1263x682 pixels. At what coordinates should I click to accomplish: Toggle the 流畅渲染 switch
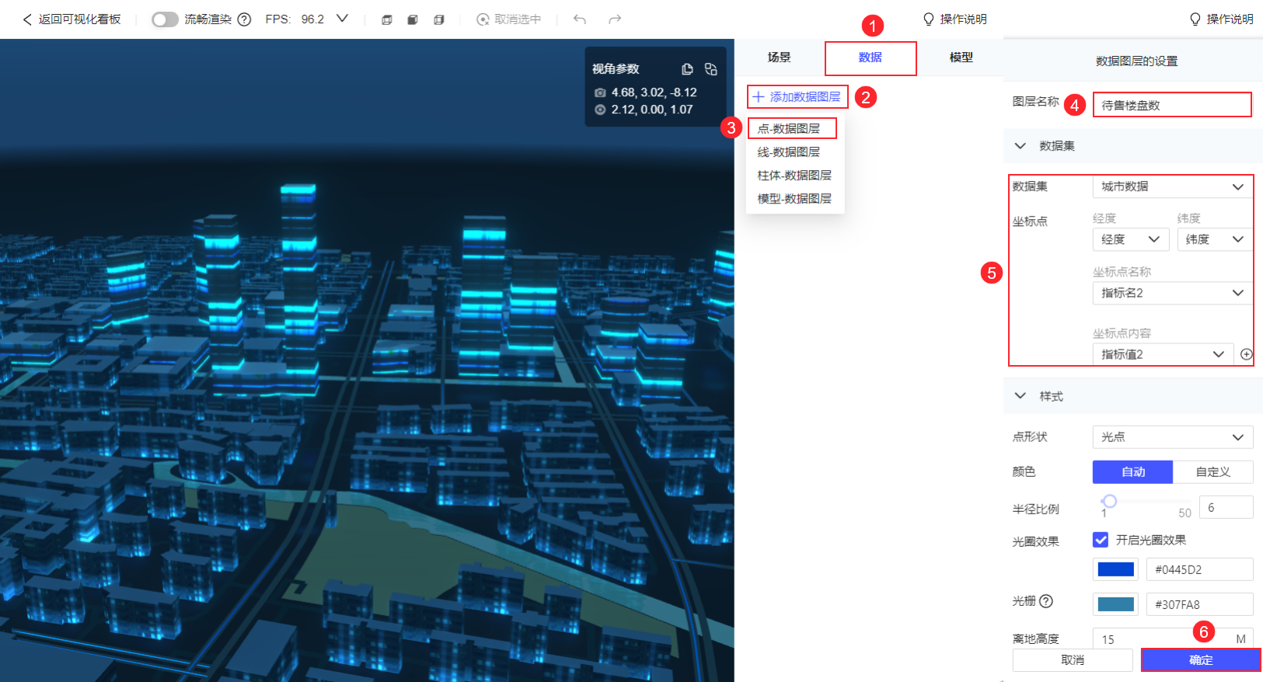tap(165, 19)
